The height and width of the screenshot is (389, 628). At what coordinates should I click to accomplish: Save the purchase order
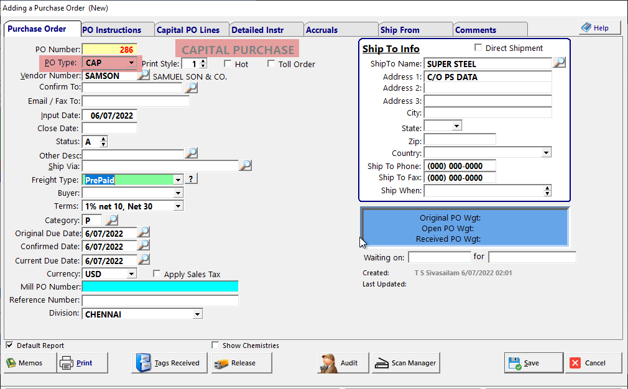533,363
